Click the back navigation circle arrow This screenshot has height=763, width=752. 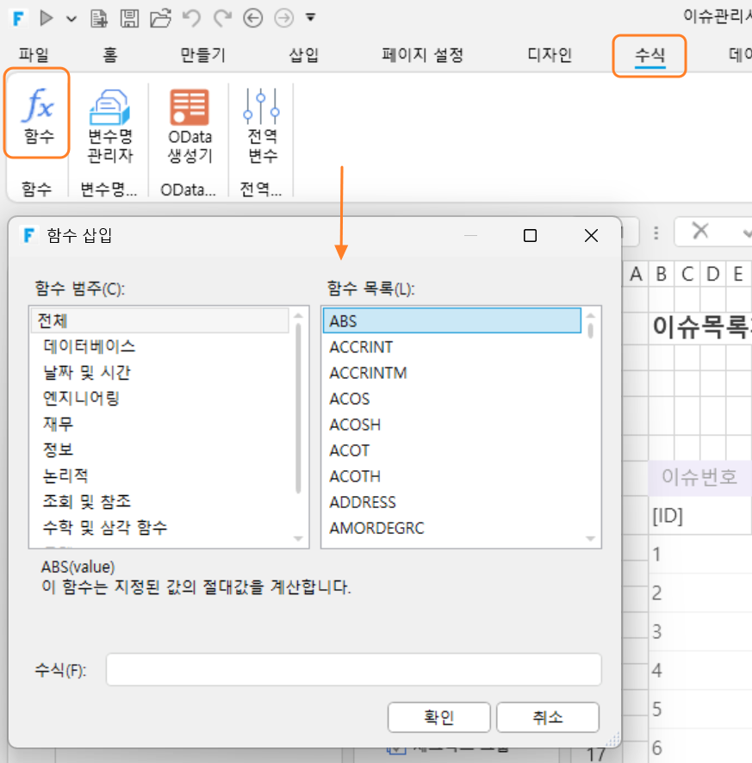click(x=252, y=18)
